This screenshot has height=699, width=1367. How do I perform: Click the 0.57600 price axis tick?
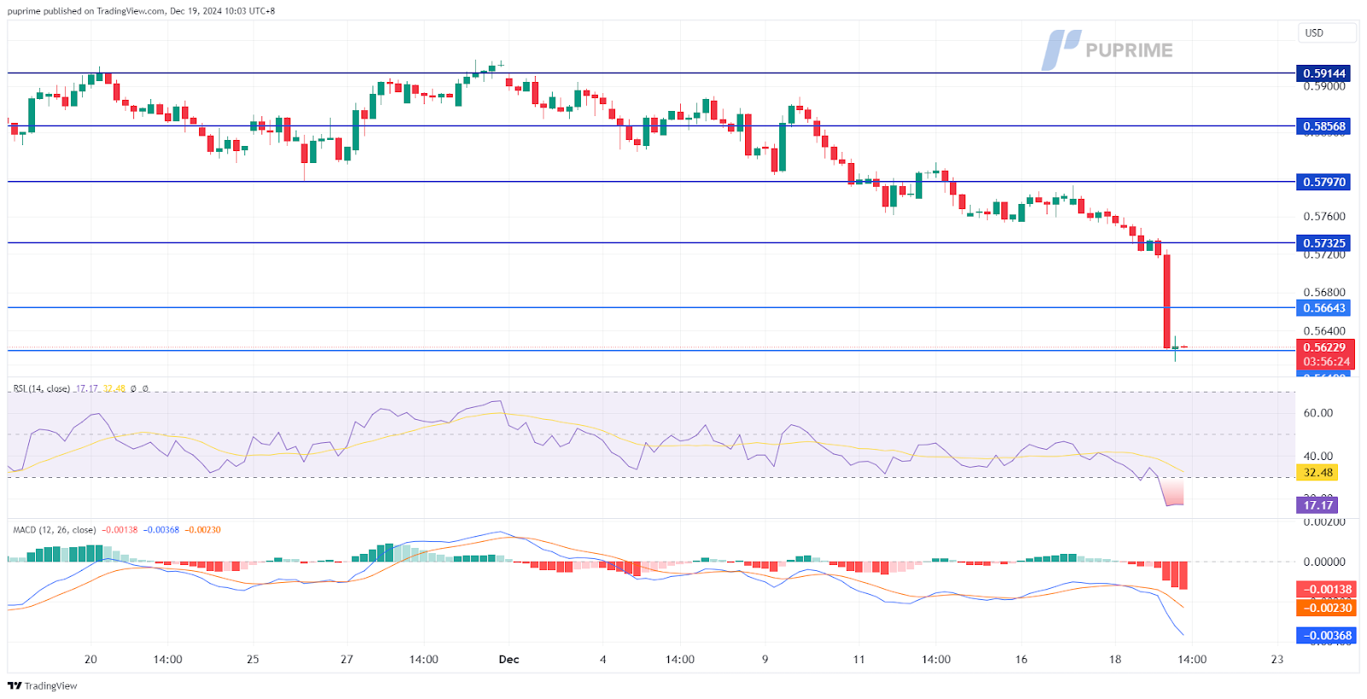[x=1324, y=217]
